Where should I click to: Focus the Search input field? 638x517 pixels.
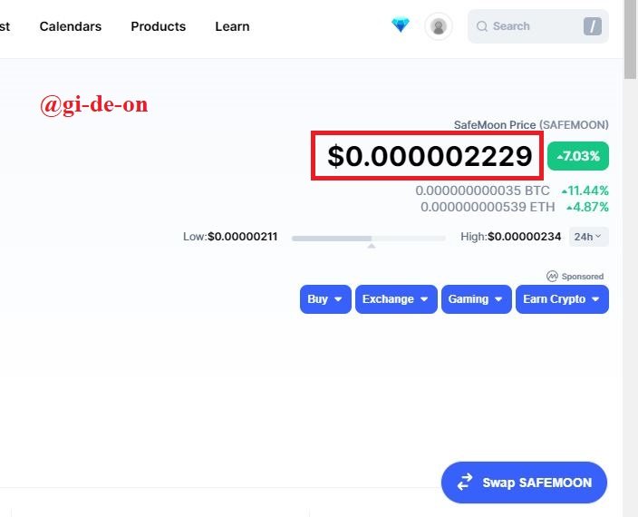[538, 26]
